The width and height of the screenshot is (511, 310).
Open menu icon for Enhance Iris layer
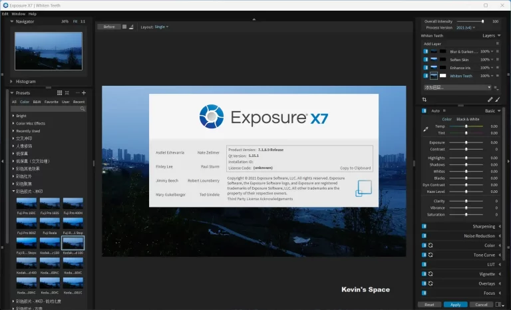(497, 67)
